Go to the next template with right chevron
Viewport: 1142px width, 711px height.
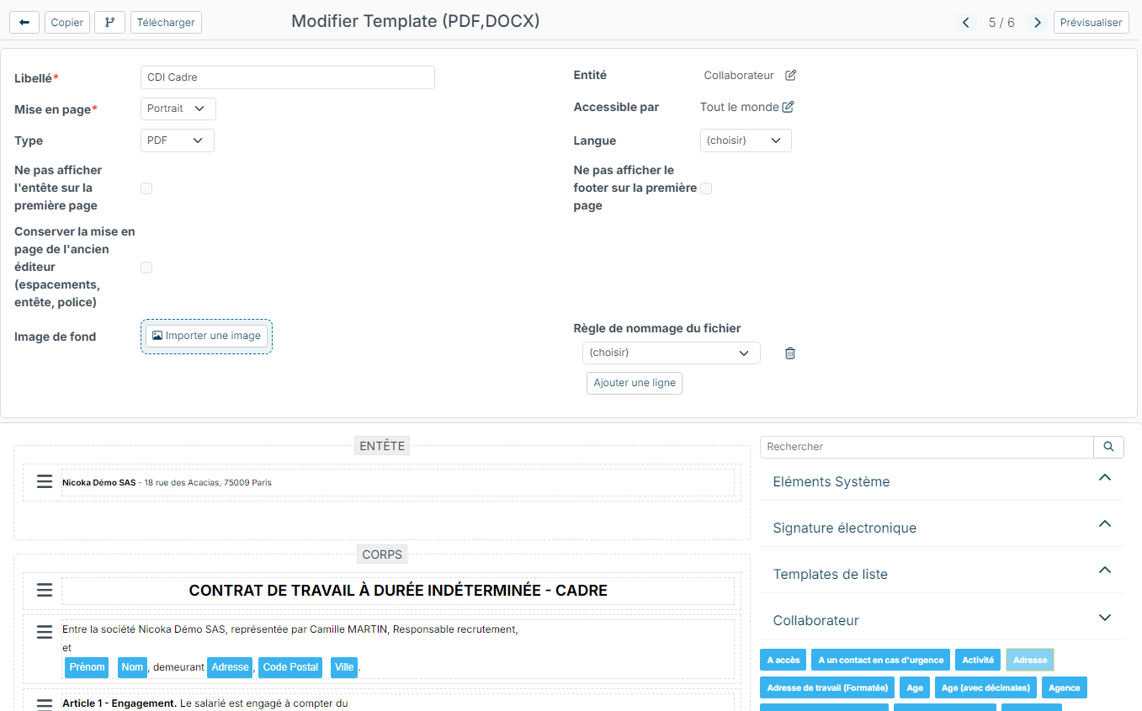[1038, 23]
